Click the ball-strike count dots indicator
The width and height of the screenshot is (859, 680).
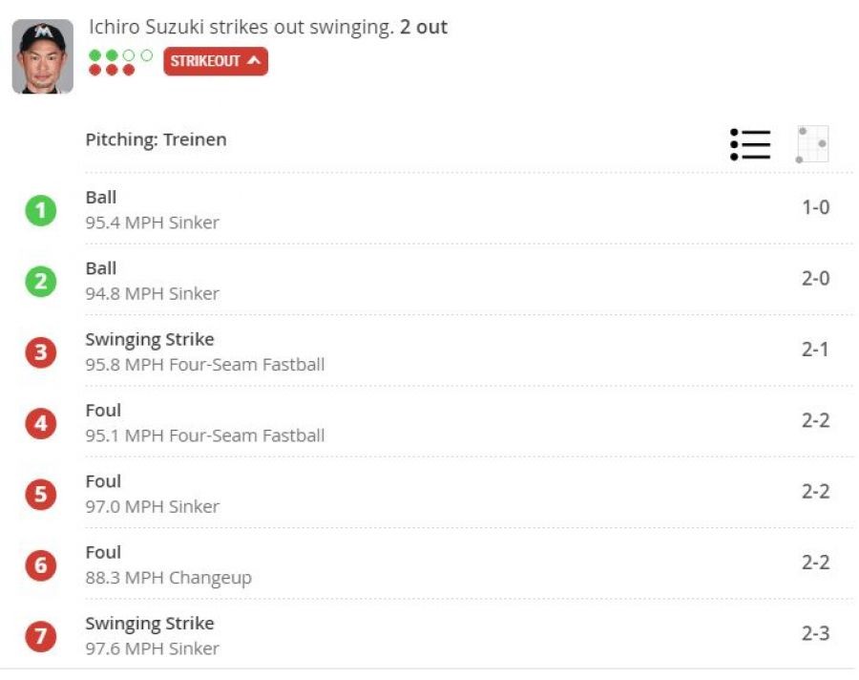(x=120, y=62)
